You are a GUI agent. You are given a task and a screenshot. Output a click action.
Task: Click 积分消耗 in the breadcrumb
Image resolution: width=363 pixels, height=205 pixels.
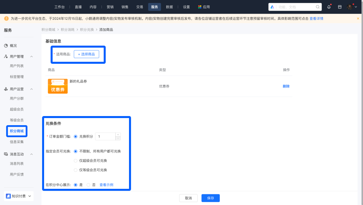(68, 30)
